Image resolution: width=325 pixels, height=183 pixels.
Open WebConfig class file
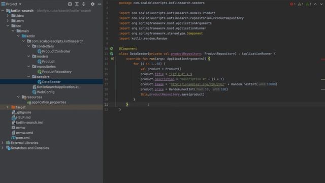(x=46, y=92)
